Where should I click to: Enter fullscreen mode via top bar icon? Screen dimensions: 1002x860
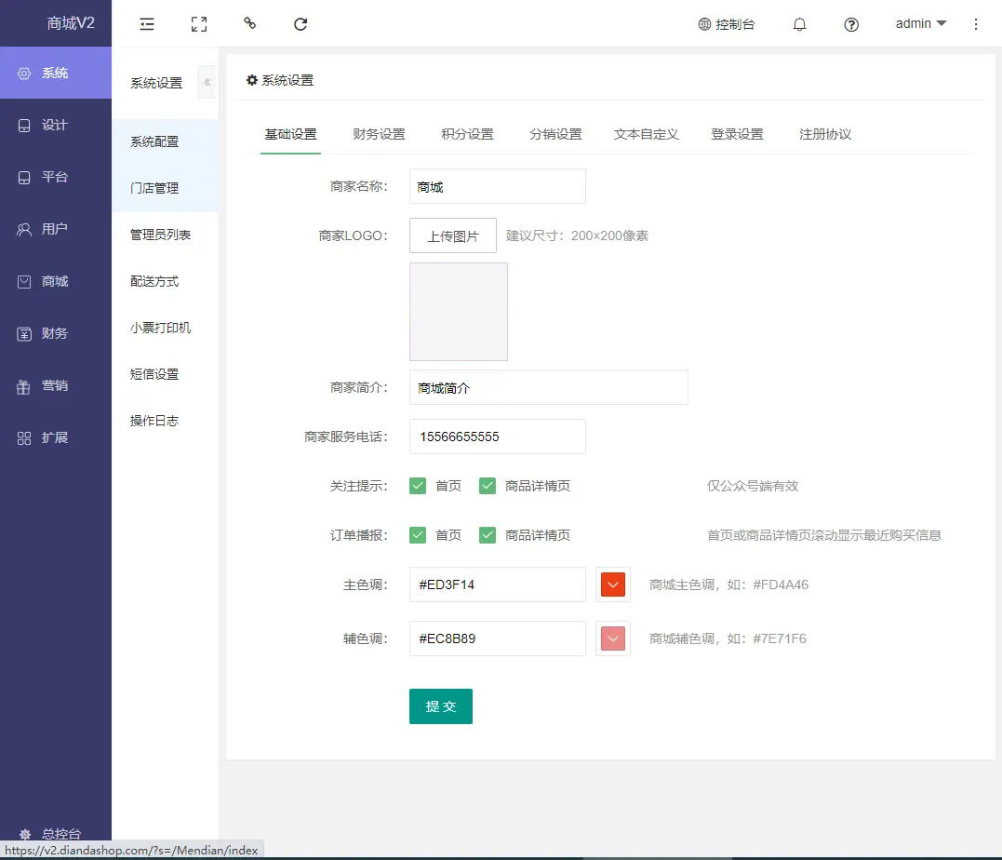pos(199,24)
